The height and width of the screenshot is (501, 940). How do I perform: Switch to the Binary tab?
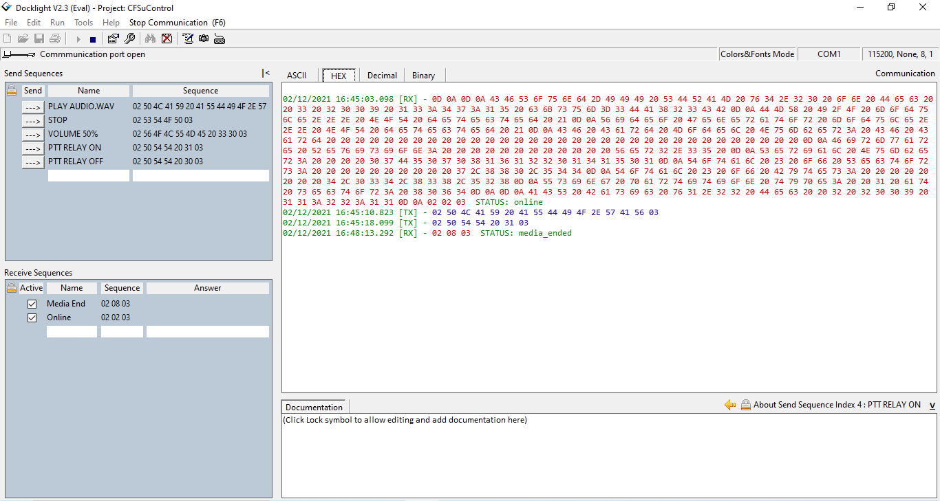[x=423, y=76]
